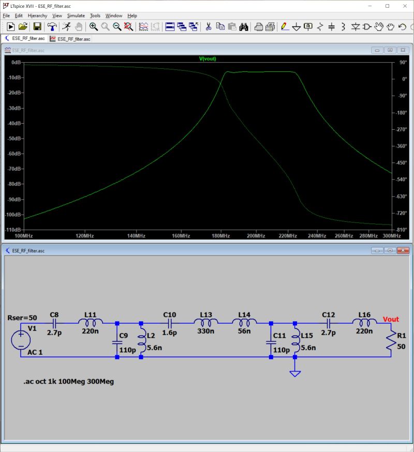Zoom out using the magnifier minus icon
This screenshot has width=414, height=452.
116,27
